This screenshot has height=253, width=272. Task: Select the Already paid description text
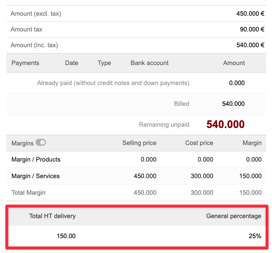(x=113, y=83)
